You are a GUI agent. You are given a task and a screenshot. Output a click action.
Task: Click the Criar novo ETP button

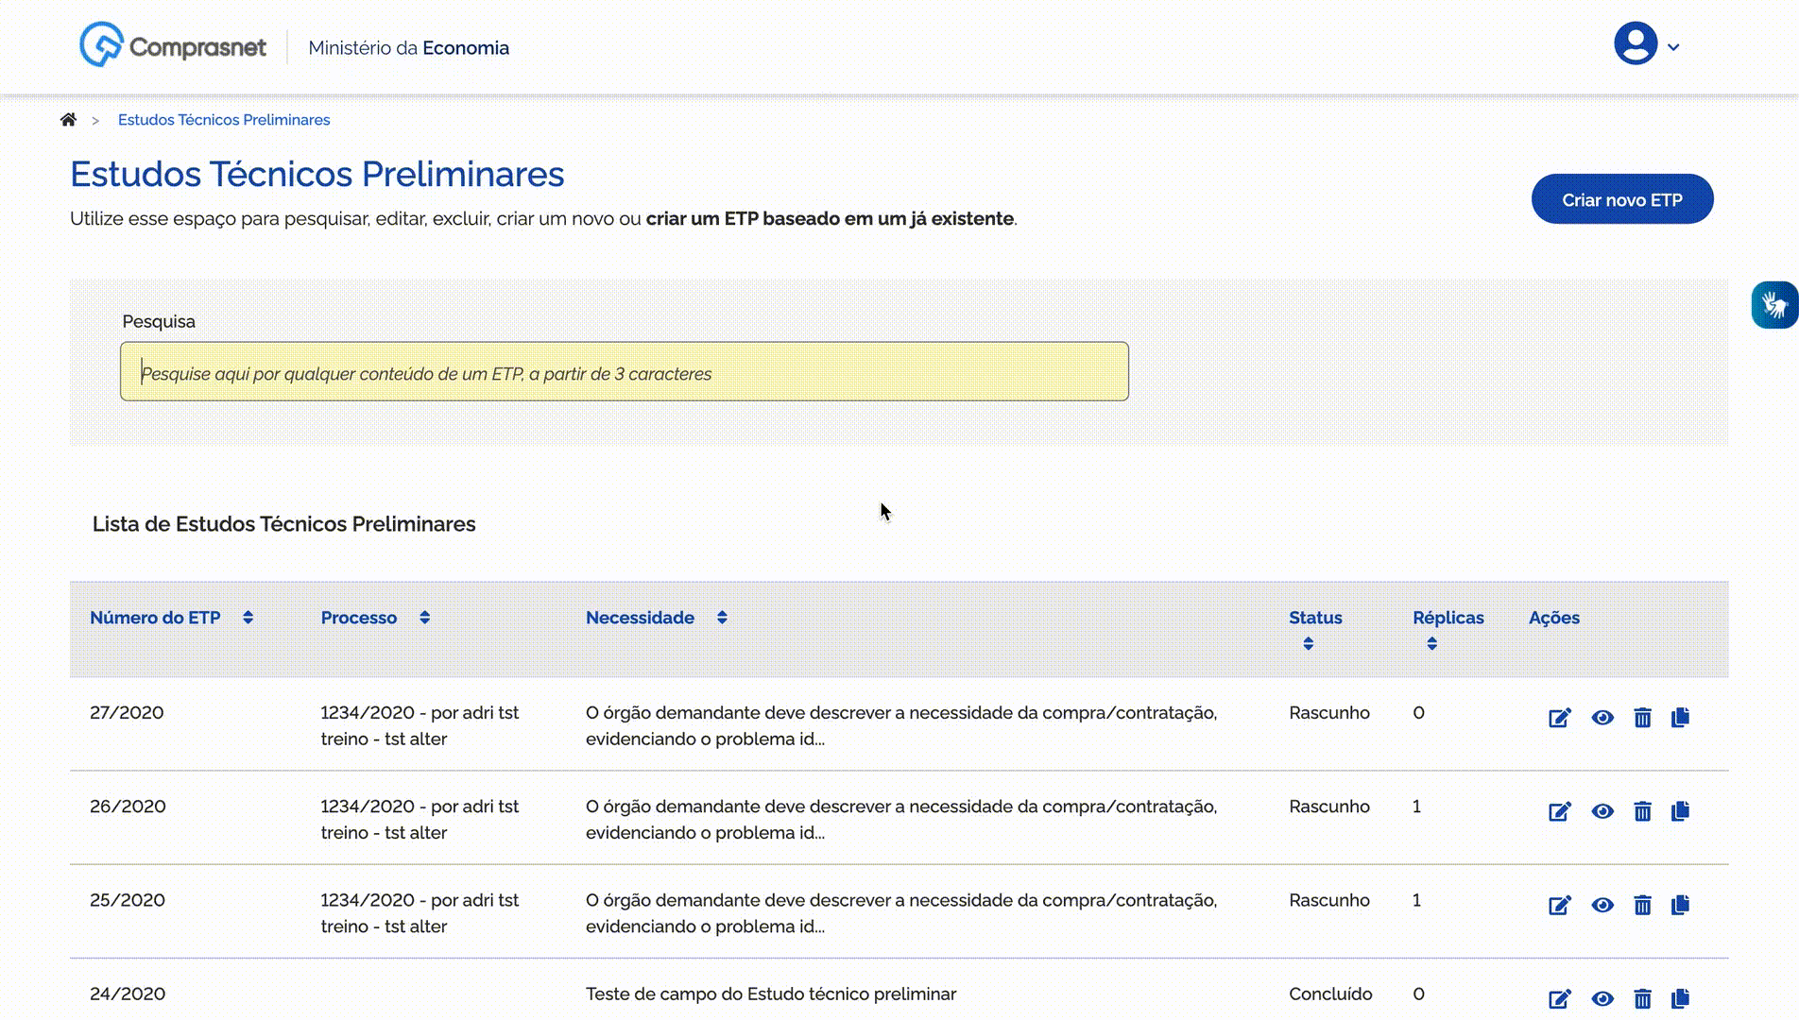point(1621,199)
